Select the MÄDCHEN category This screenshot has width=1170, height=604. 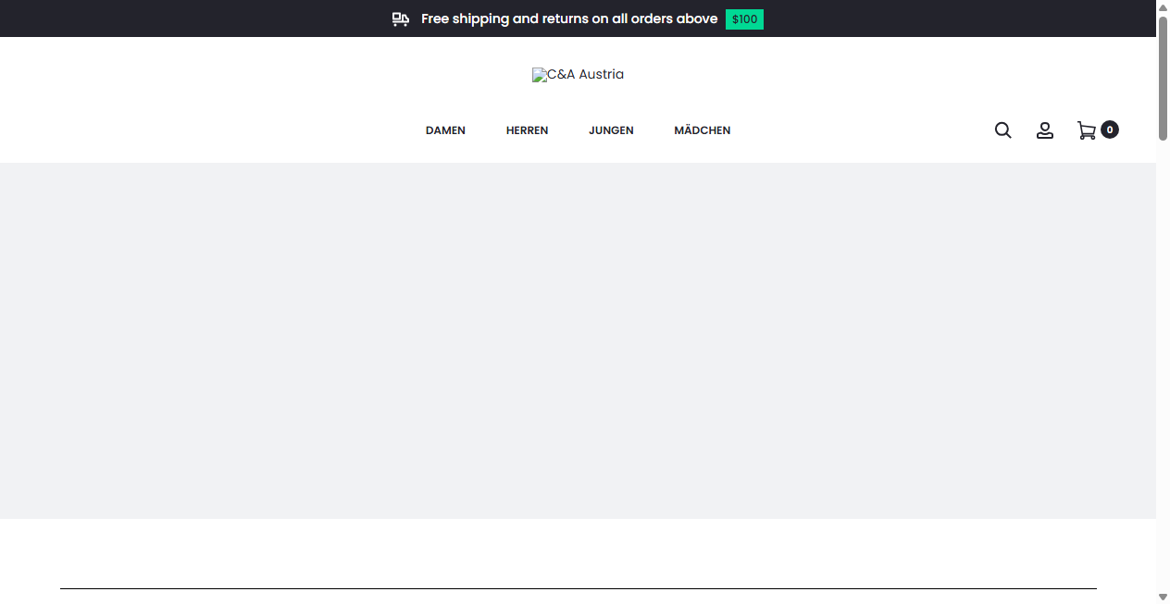[703, 130]
